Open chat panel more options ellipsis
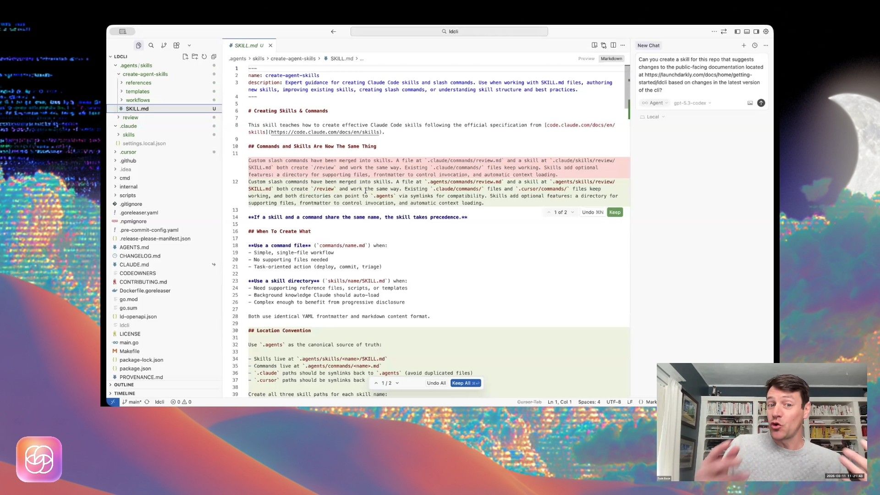Image resolution: width=880 pixels, height=495 pixels. pyautogui.click(x=765, y=45)
